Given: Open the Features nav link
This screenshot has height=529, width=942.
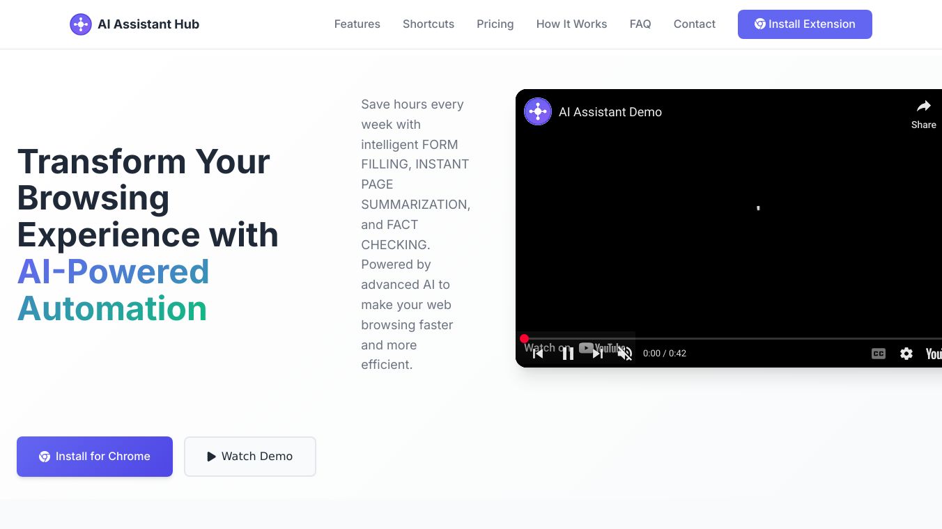Looking at the screenshot, I should tap(357, 24).
